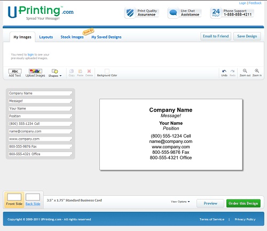Zoom out with the magnifier icon
The width and height of the screenshot is (267, 231).
tap(245, 71)
